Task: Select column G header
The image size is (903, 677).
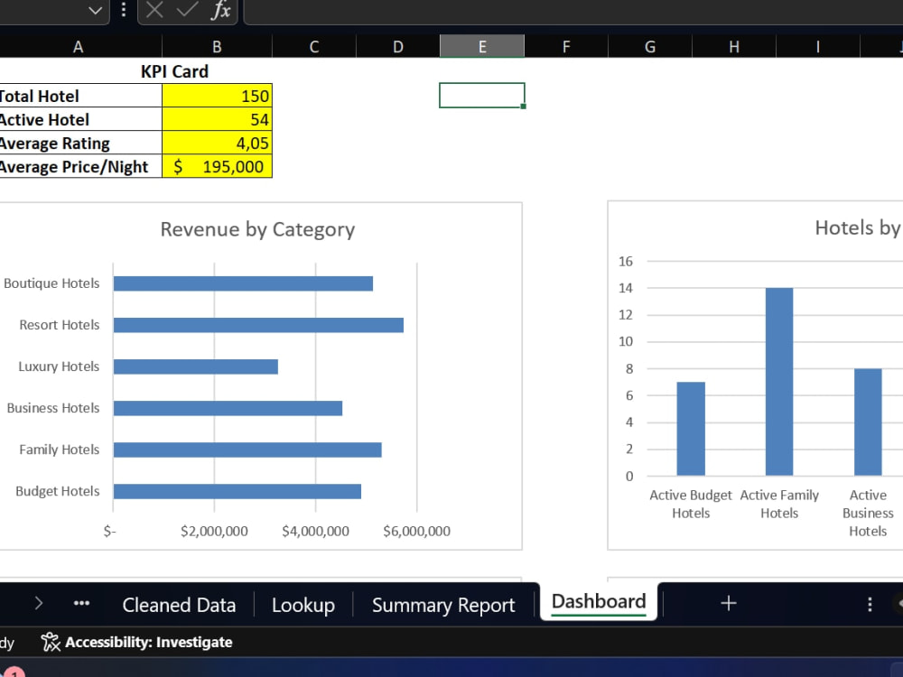Action: point(650,47)
